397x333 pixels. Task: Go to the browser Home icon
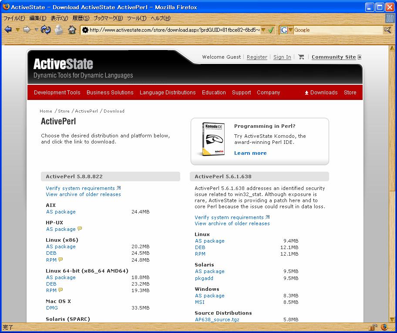(72, 30)
